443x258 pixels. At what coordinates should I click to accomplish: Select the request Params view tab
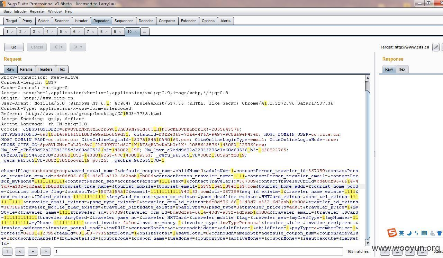(26, 69)
